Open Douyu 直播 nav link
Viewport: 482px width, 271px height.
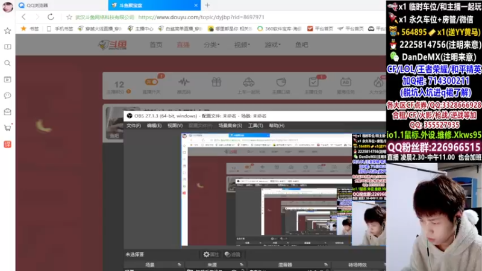(x=183, y=45)
